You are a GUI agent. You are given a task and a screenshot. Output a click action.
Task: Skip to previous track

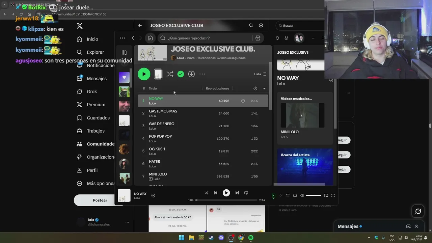point(215,193)
